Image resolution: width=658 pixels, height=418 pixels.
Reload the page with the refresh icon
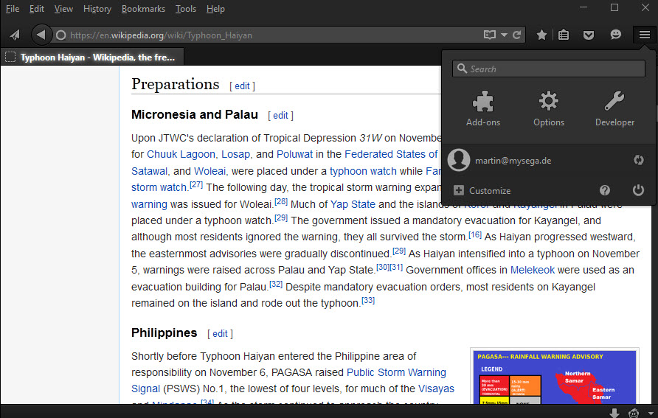pyautogui.click(x=516, y=35)
